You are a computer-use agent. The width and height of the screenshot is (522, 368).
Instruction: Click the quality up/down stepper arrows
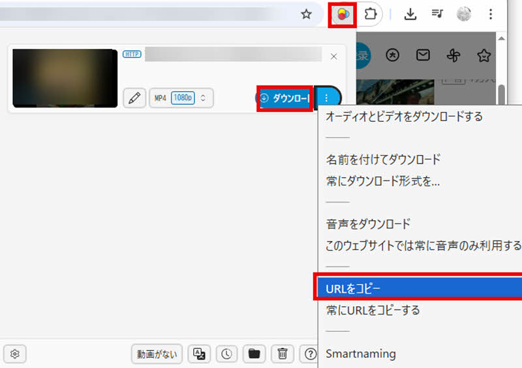(x=203, y=98)
